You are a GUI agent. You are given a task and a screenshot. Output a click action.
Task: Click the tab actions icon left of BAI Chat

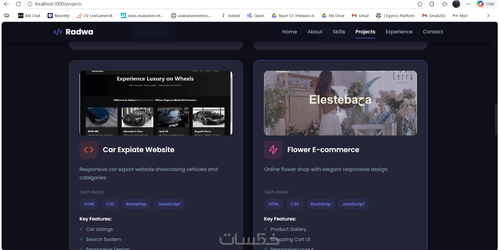[x=7, y=16]
